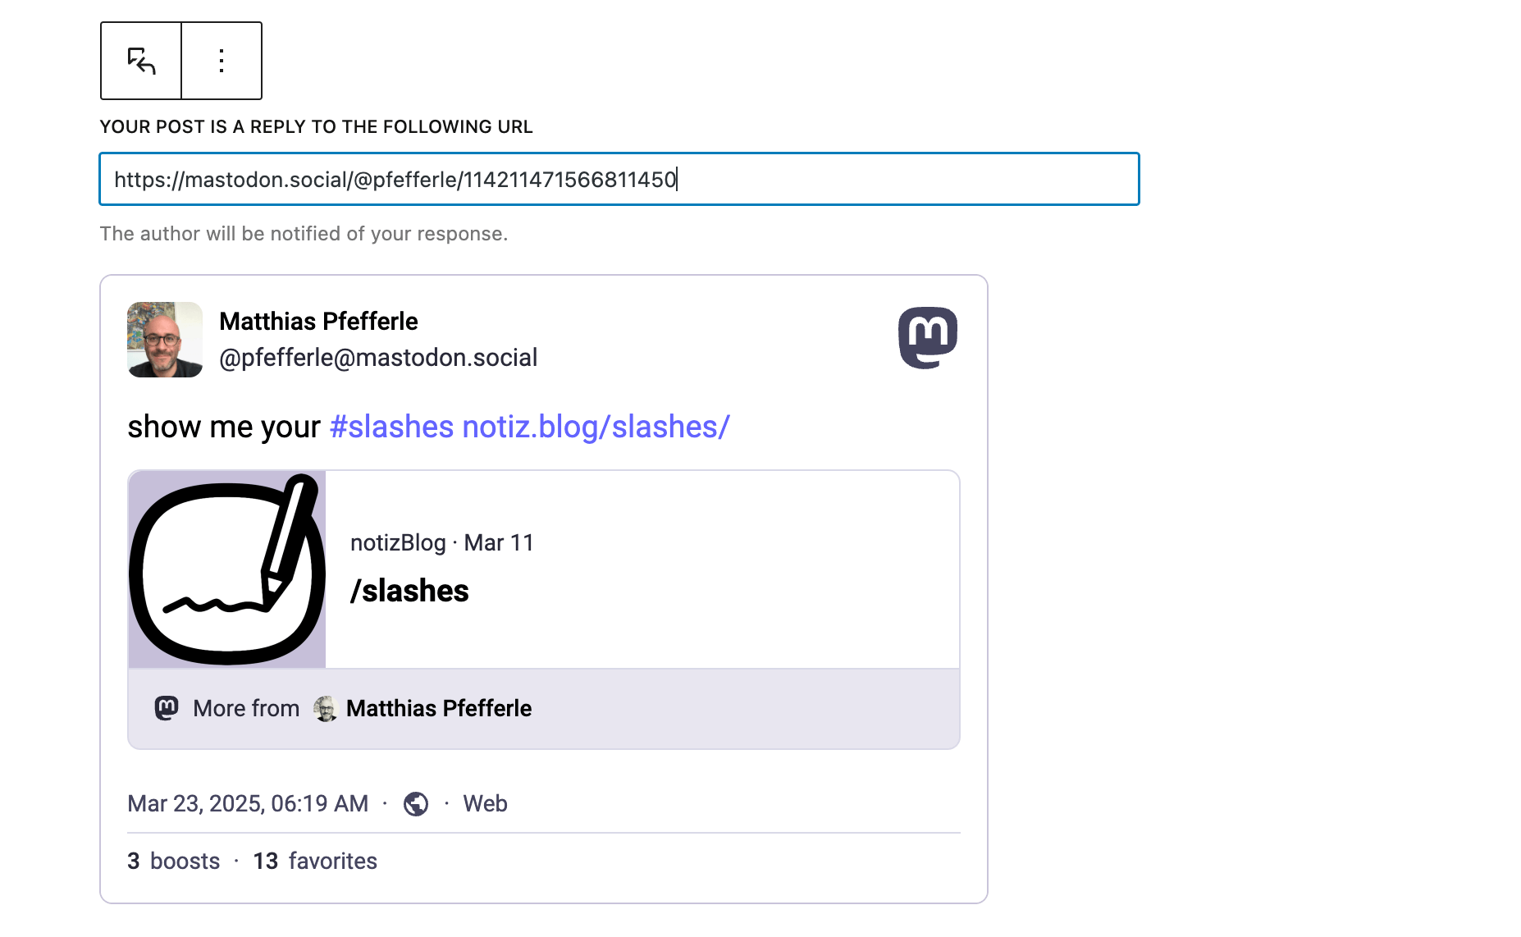Click the Mar 23, 2025 timestamp
The height and width of the screenshot is (937, 1521).
248,803
